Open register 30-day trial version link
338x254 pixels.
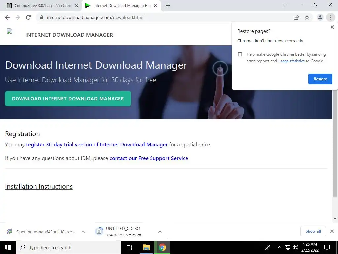(x=97, y=145)
